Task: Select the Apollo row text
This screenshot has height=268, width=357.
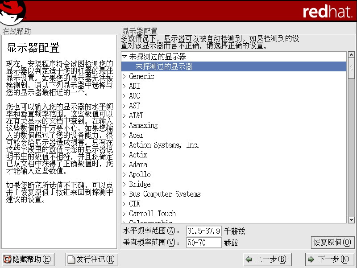Action: coord(140,174)
